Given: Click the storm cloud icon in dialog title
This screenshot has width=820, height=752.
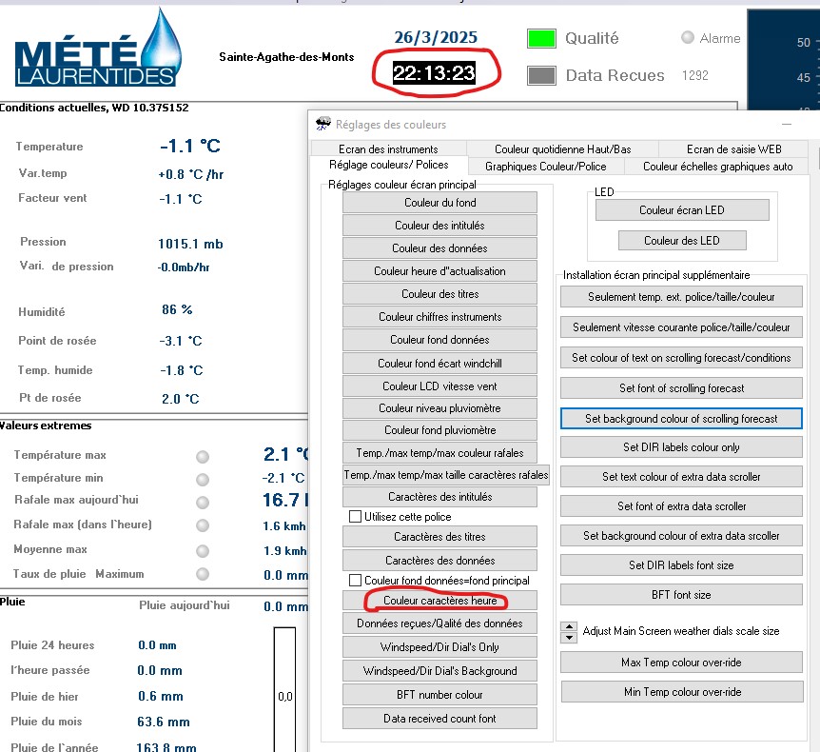Looking at the screenshot, I should pos(323,124).
